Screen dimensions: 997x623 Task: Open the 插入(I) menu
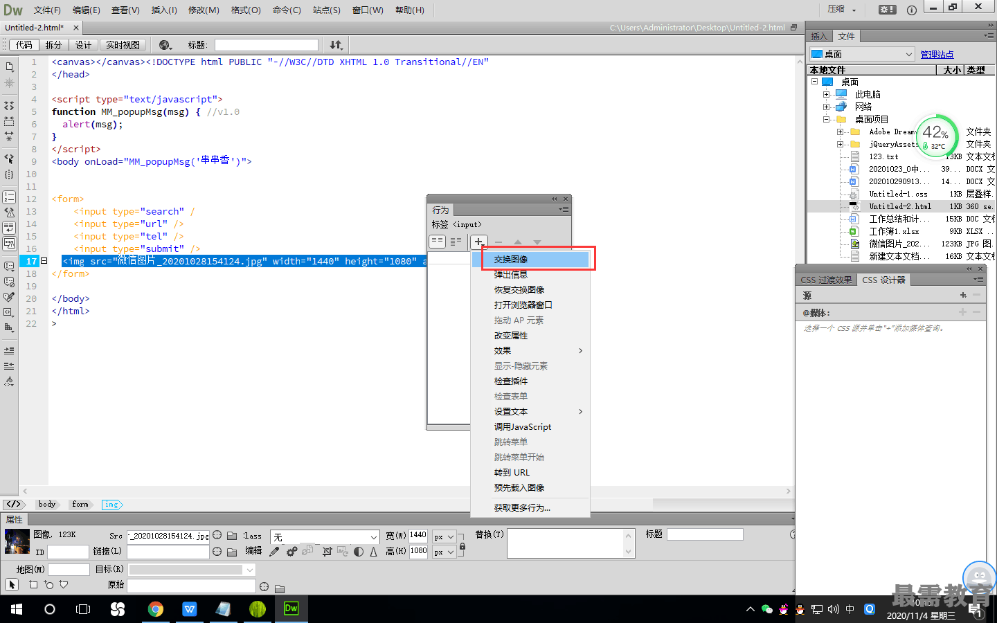coord(164,10)
